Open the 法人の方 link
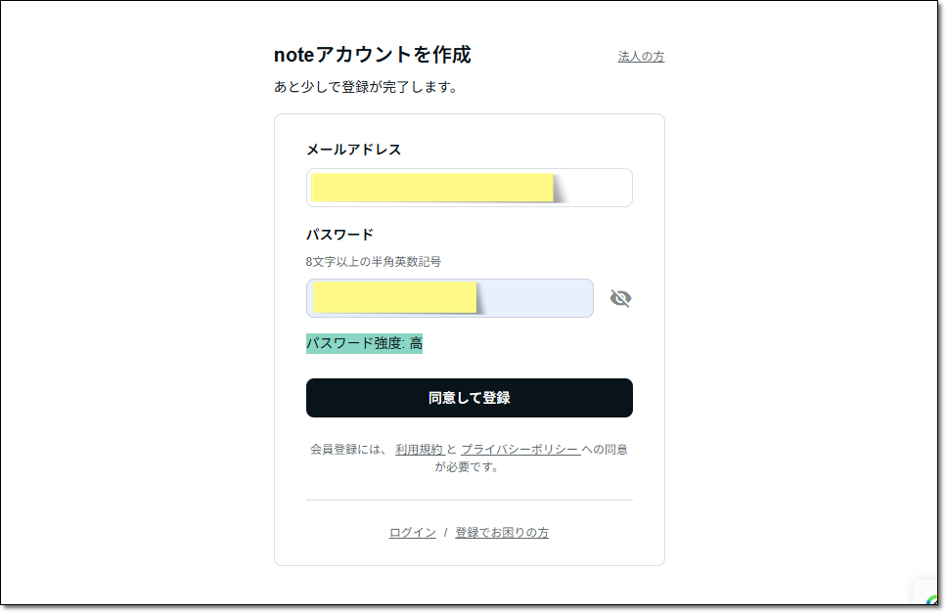Screen dimensions: 946x613 coord(639,56)
